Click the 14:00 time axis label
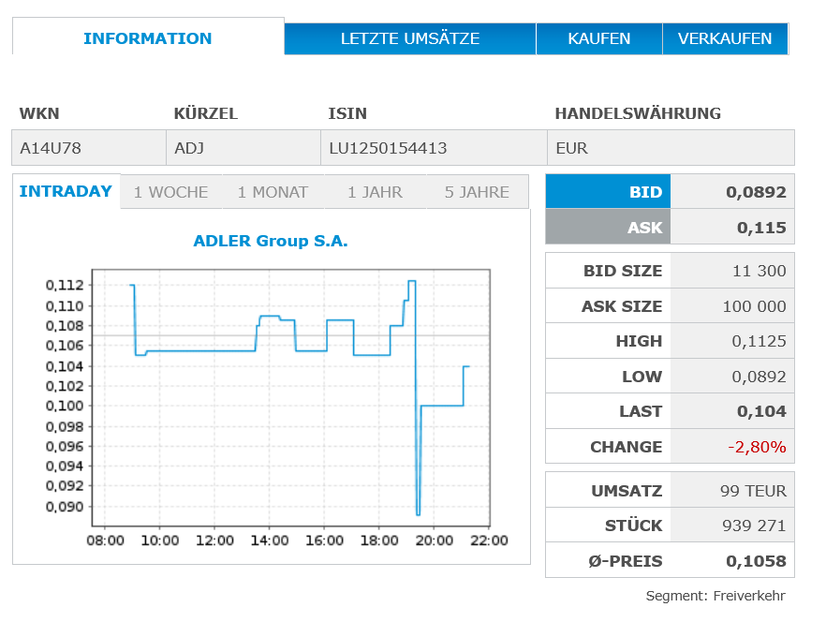This screenshot has width=826, height=622. [269, 541]
